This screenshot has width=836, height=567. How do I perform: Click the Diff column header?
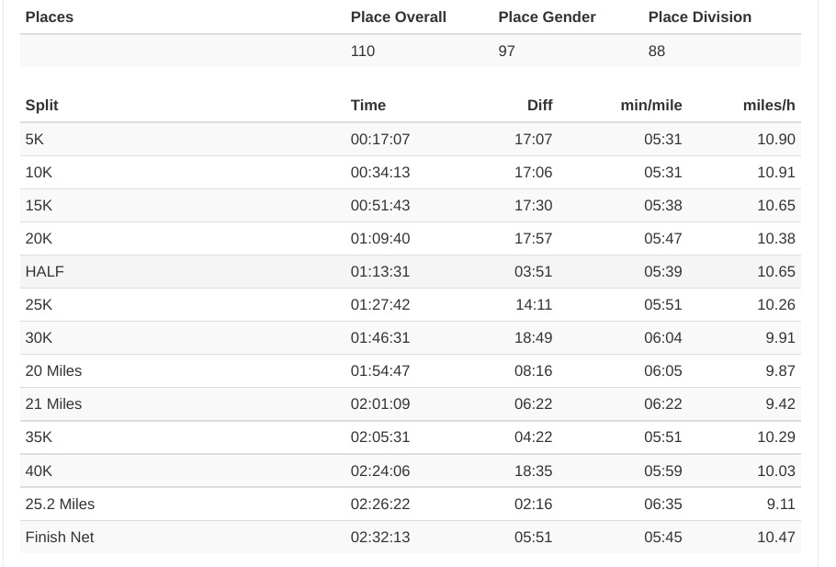point(539,105)
